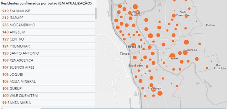Select the ANGELIM list row
227x109 pixels.
tap(48, 32)
